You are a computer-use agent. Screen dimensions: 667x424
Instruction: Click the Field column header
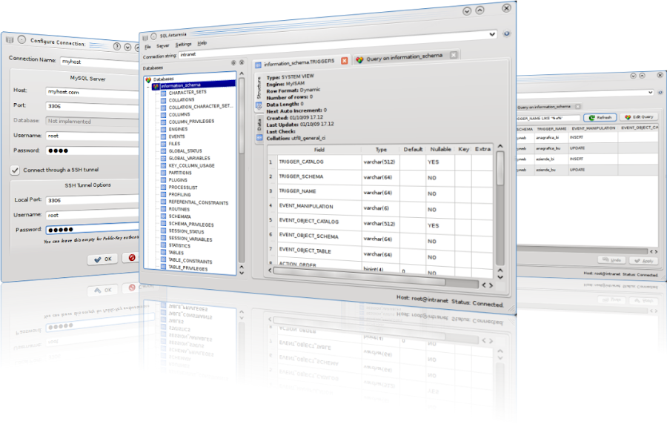pos(319,150)
